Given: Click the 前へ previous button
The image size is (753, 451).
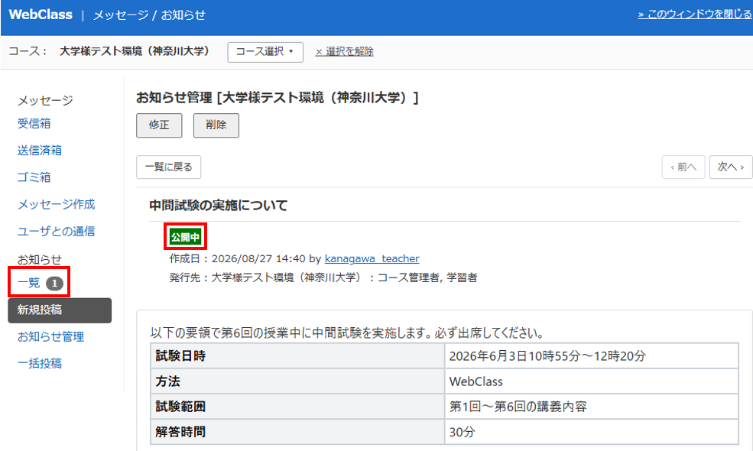Looking at the screenshot, I should (683, 167).
